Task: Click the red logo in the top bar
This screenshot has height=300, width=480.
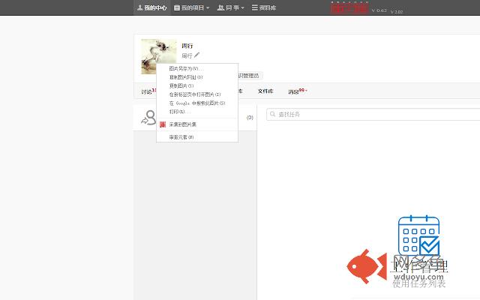Action: tap(349, 8)
